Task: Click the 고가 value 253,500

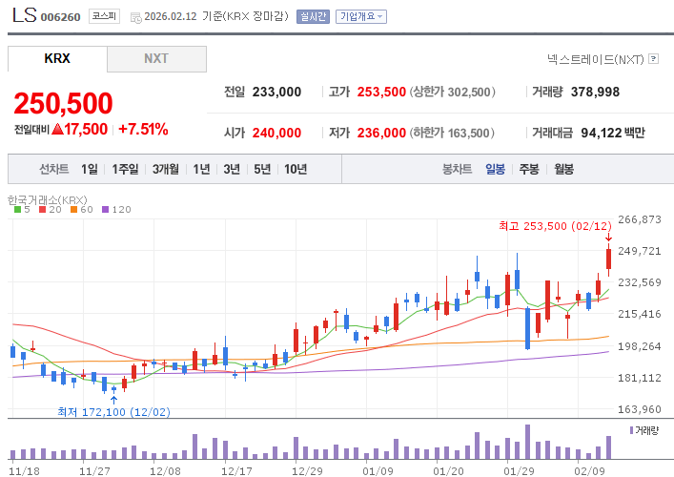Action: tap(381, 92)
